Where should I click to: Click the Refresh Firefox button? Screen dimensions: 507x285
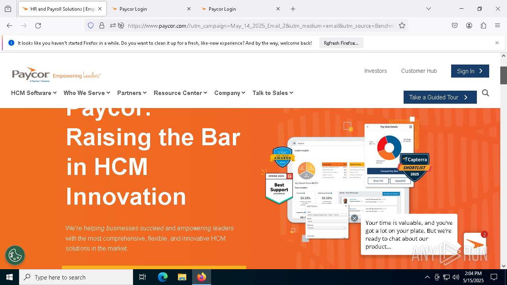pos(341,43)
